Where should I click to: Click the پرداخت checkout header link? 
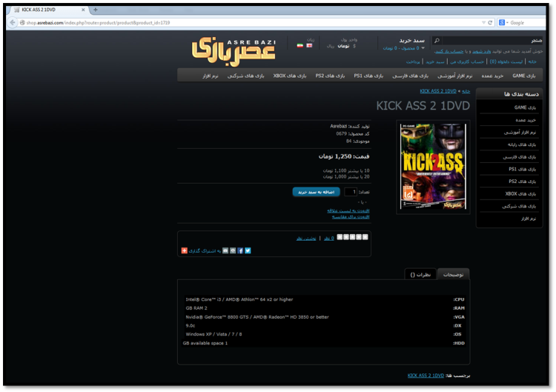(x=413, y=62)
